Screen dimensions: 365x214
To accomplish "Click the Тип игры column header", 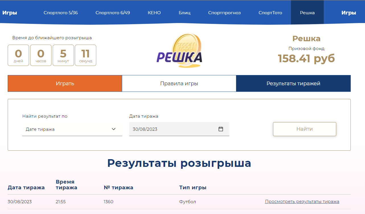I will pos(193,188).
